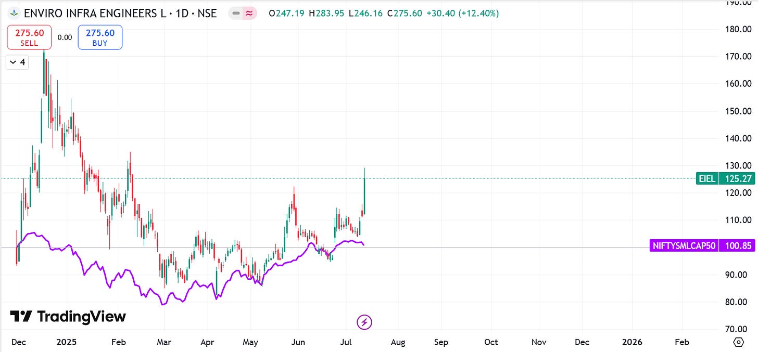758x352 pixels.
Task: Expand the collapsed indicators legend showing 4
Action: pyautogui.click(x=17, y=62)
